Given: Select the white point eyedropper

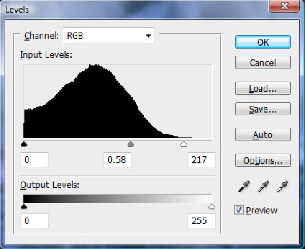Looking at the screenshot, I should (282, 186).
